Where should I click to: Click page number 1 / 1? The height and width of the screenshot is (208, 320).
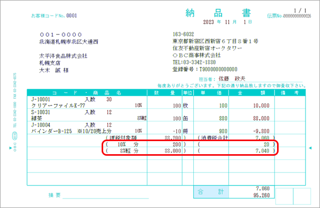coord(300,10)
